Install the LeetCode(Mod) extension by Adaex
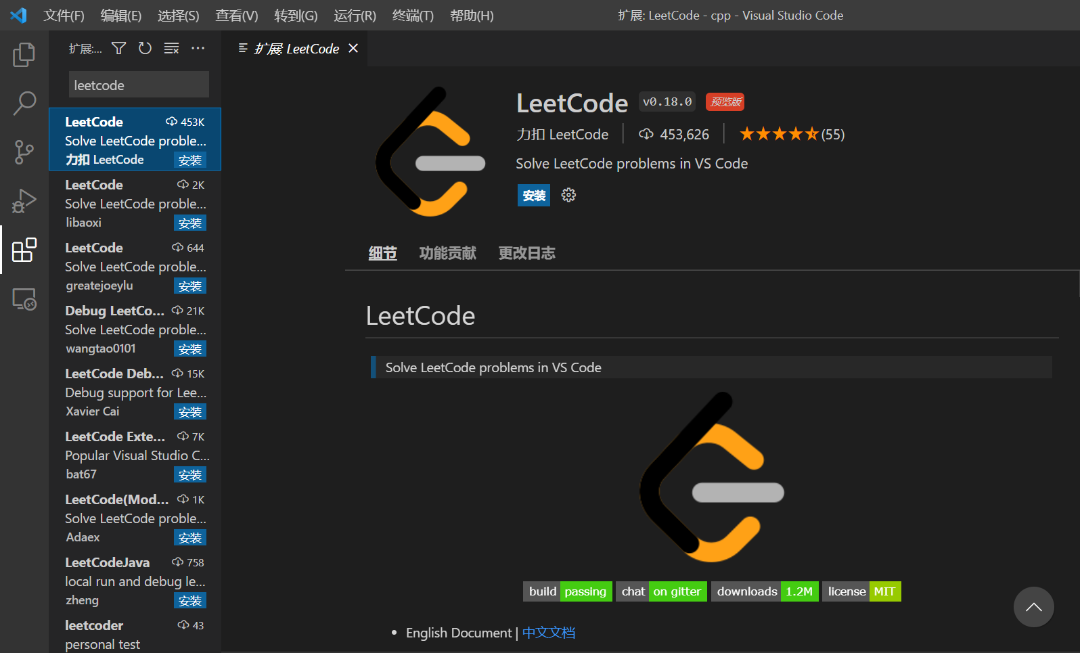This screenshot has width=1080, height=653. 190,538
